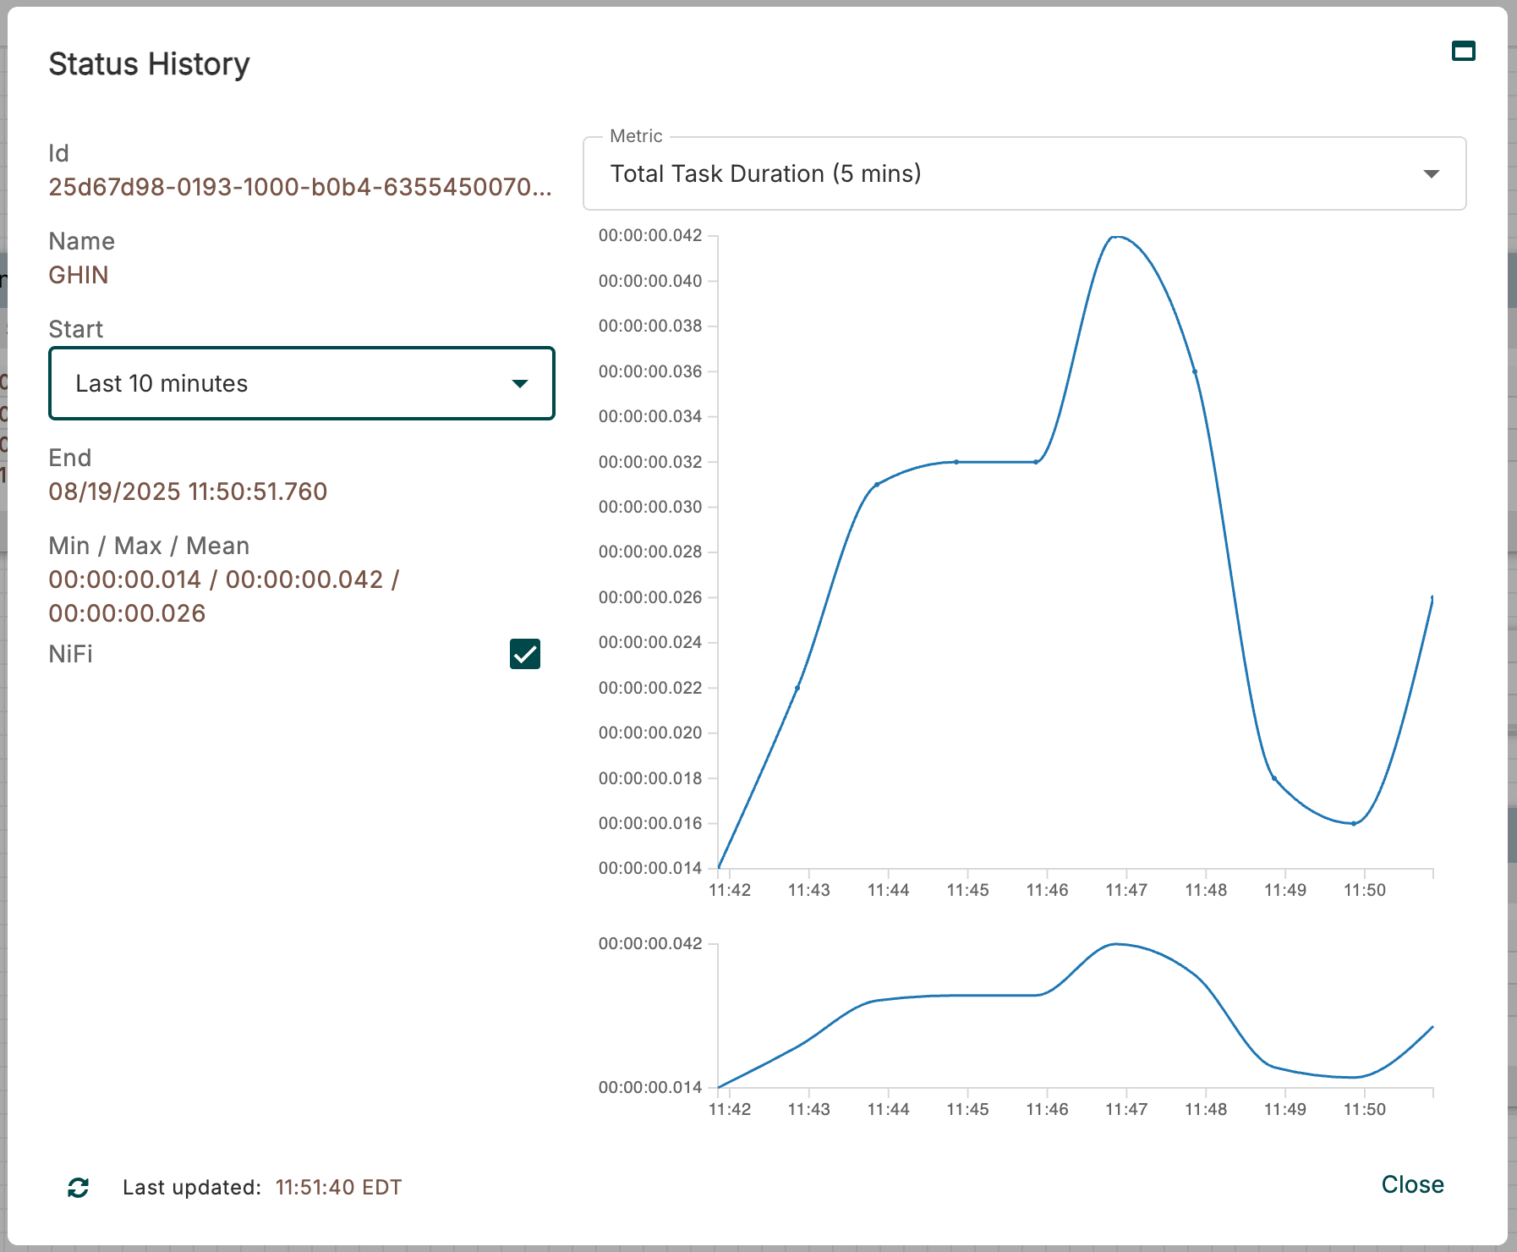Screen dimensions: 1517x1252
Task: Click the peak in the lower overview chart
Action: 1116,944
